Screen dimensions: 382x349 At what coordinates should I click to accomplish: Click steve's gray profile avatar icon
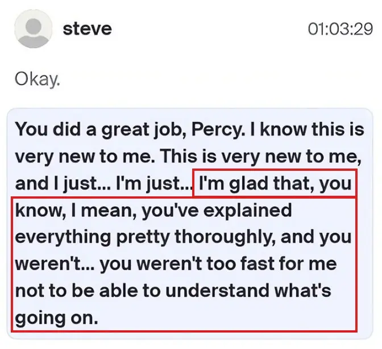[34, 29]
